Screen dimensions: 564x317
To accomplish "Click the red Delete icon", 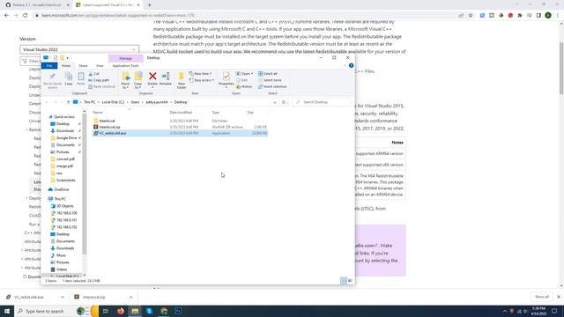I will [x=152, y=76].
